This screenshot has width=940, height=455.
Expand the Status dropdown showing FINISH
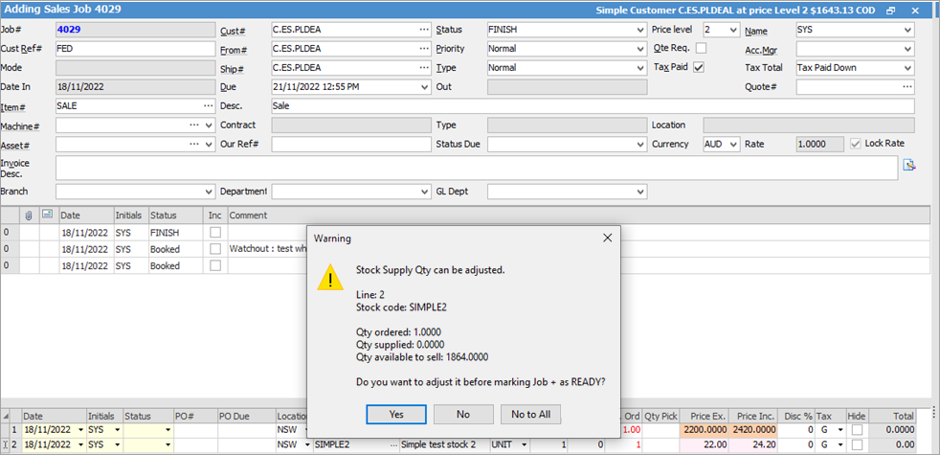(639, 30)
